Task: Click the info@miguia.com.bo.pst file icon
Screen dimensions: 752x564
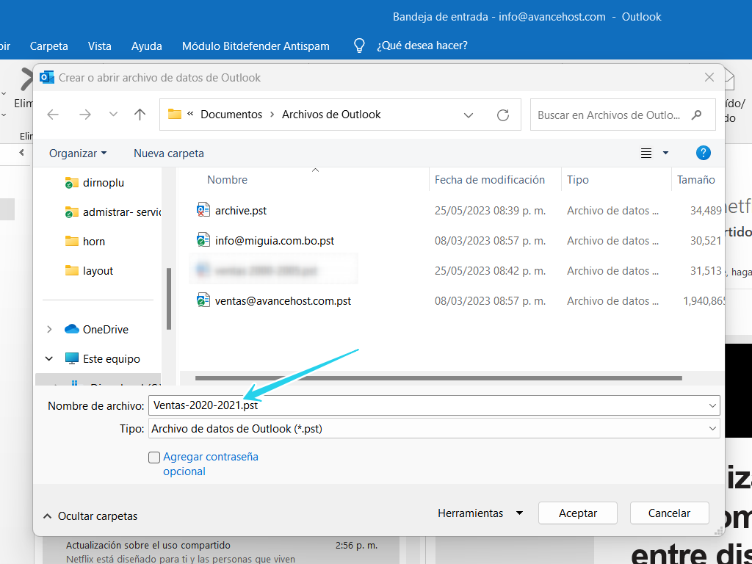Action: 203,240
